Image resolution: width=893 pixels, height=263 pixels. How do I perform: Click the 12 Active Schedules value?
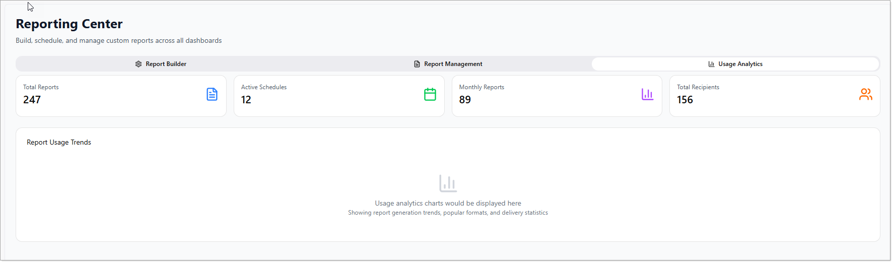[x=246, y=100]
